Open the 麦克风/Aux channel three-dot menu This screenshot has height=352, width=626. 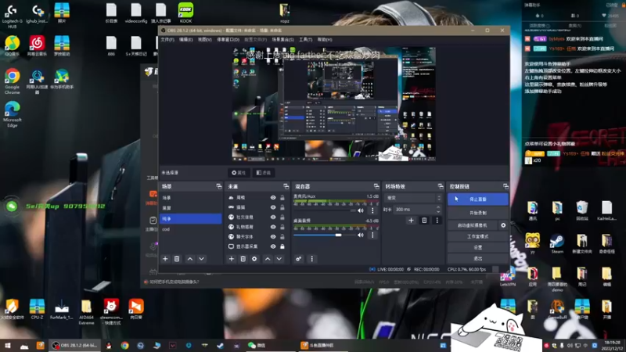tap(372, 210)
